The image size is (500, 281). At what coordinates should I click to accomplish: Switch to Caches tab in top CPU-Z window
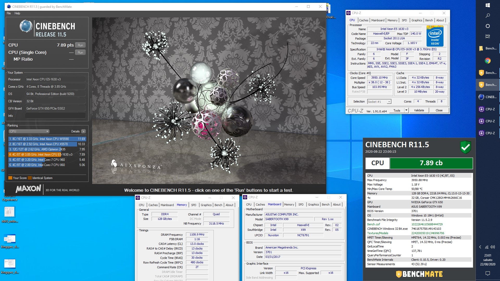(364, 20)
